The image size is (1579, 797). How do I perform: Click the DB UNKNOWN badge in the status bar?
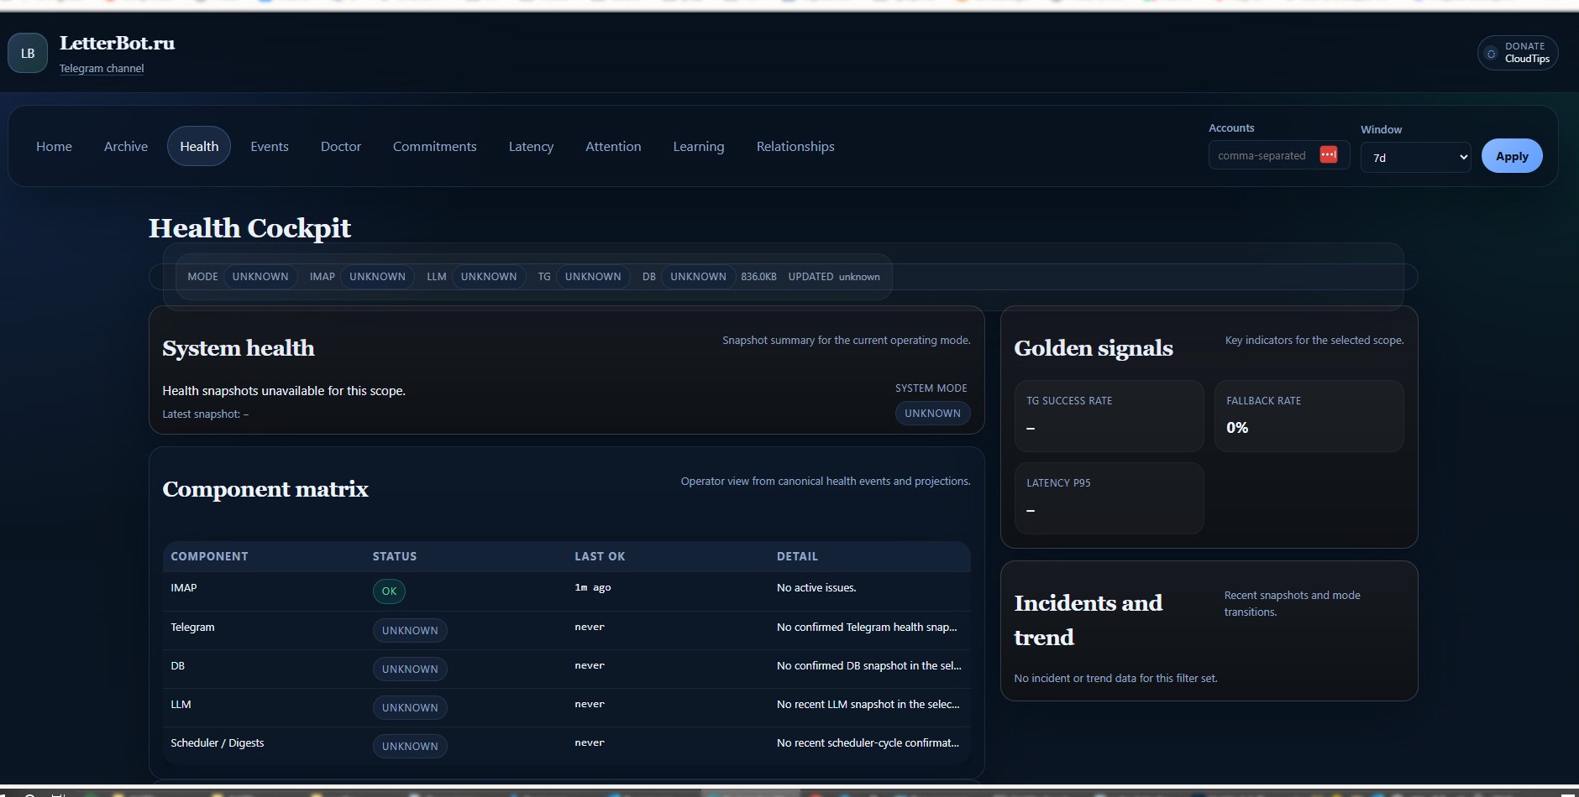click(x=697, y=277)
